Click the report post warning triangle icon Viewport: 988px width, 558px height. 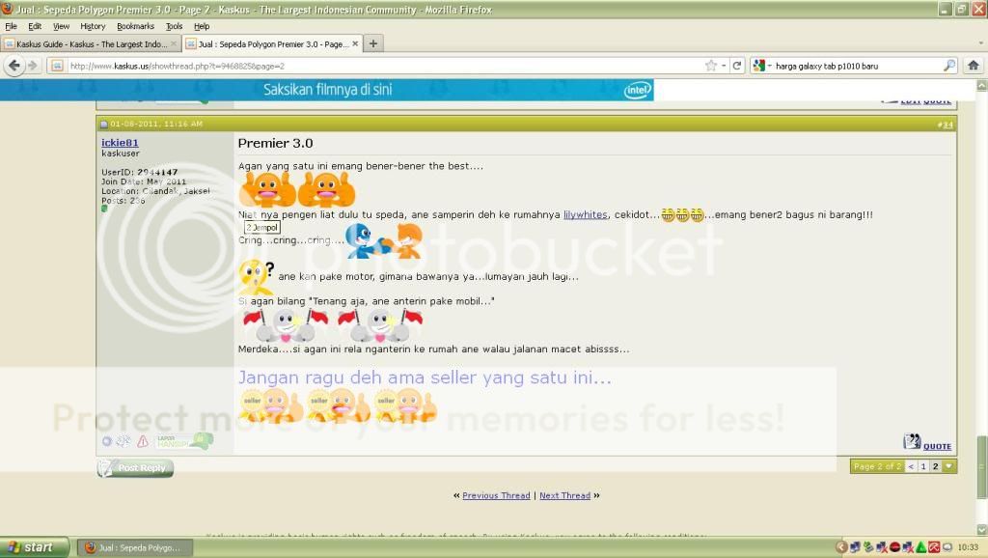(x=143, y=441)
